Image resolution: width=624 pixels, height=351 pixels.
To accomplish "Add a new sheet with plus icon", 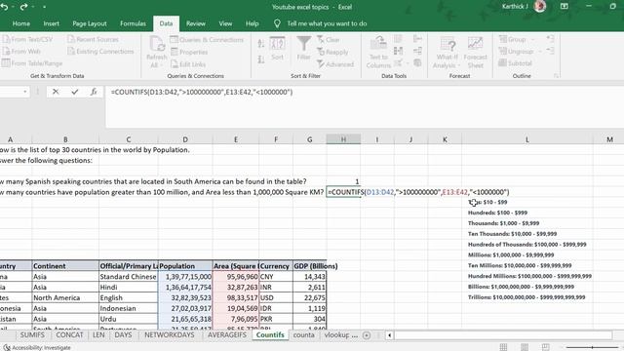I will 367,335.
